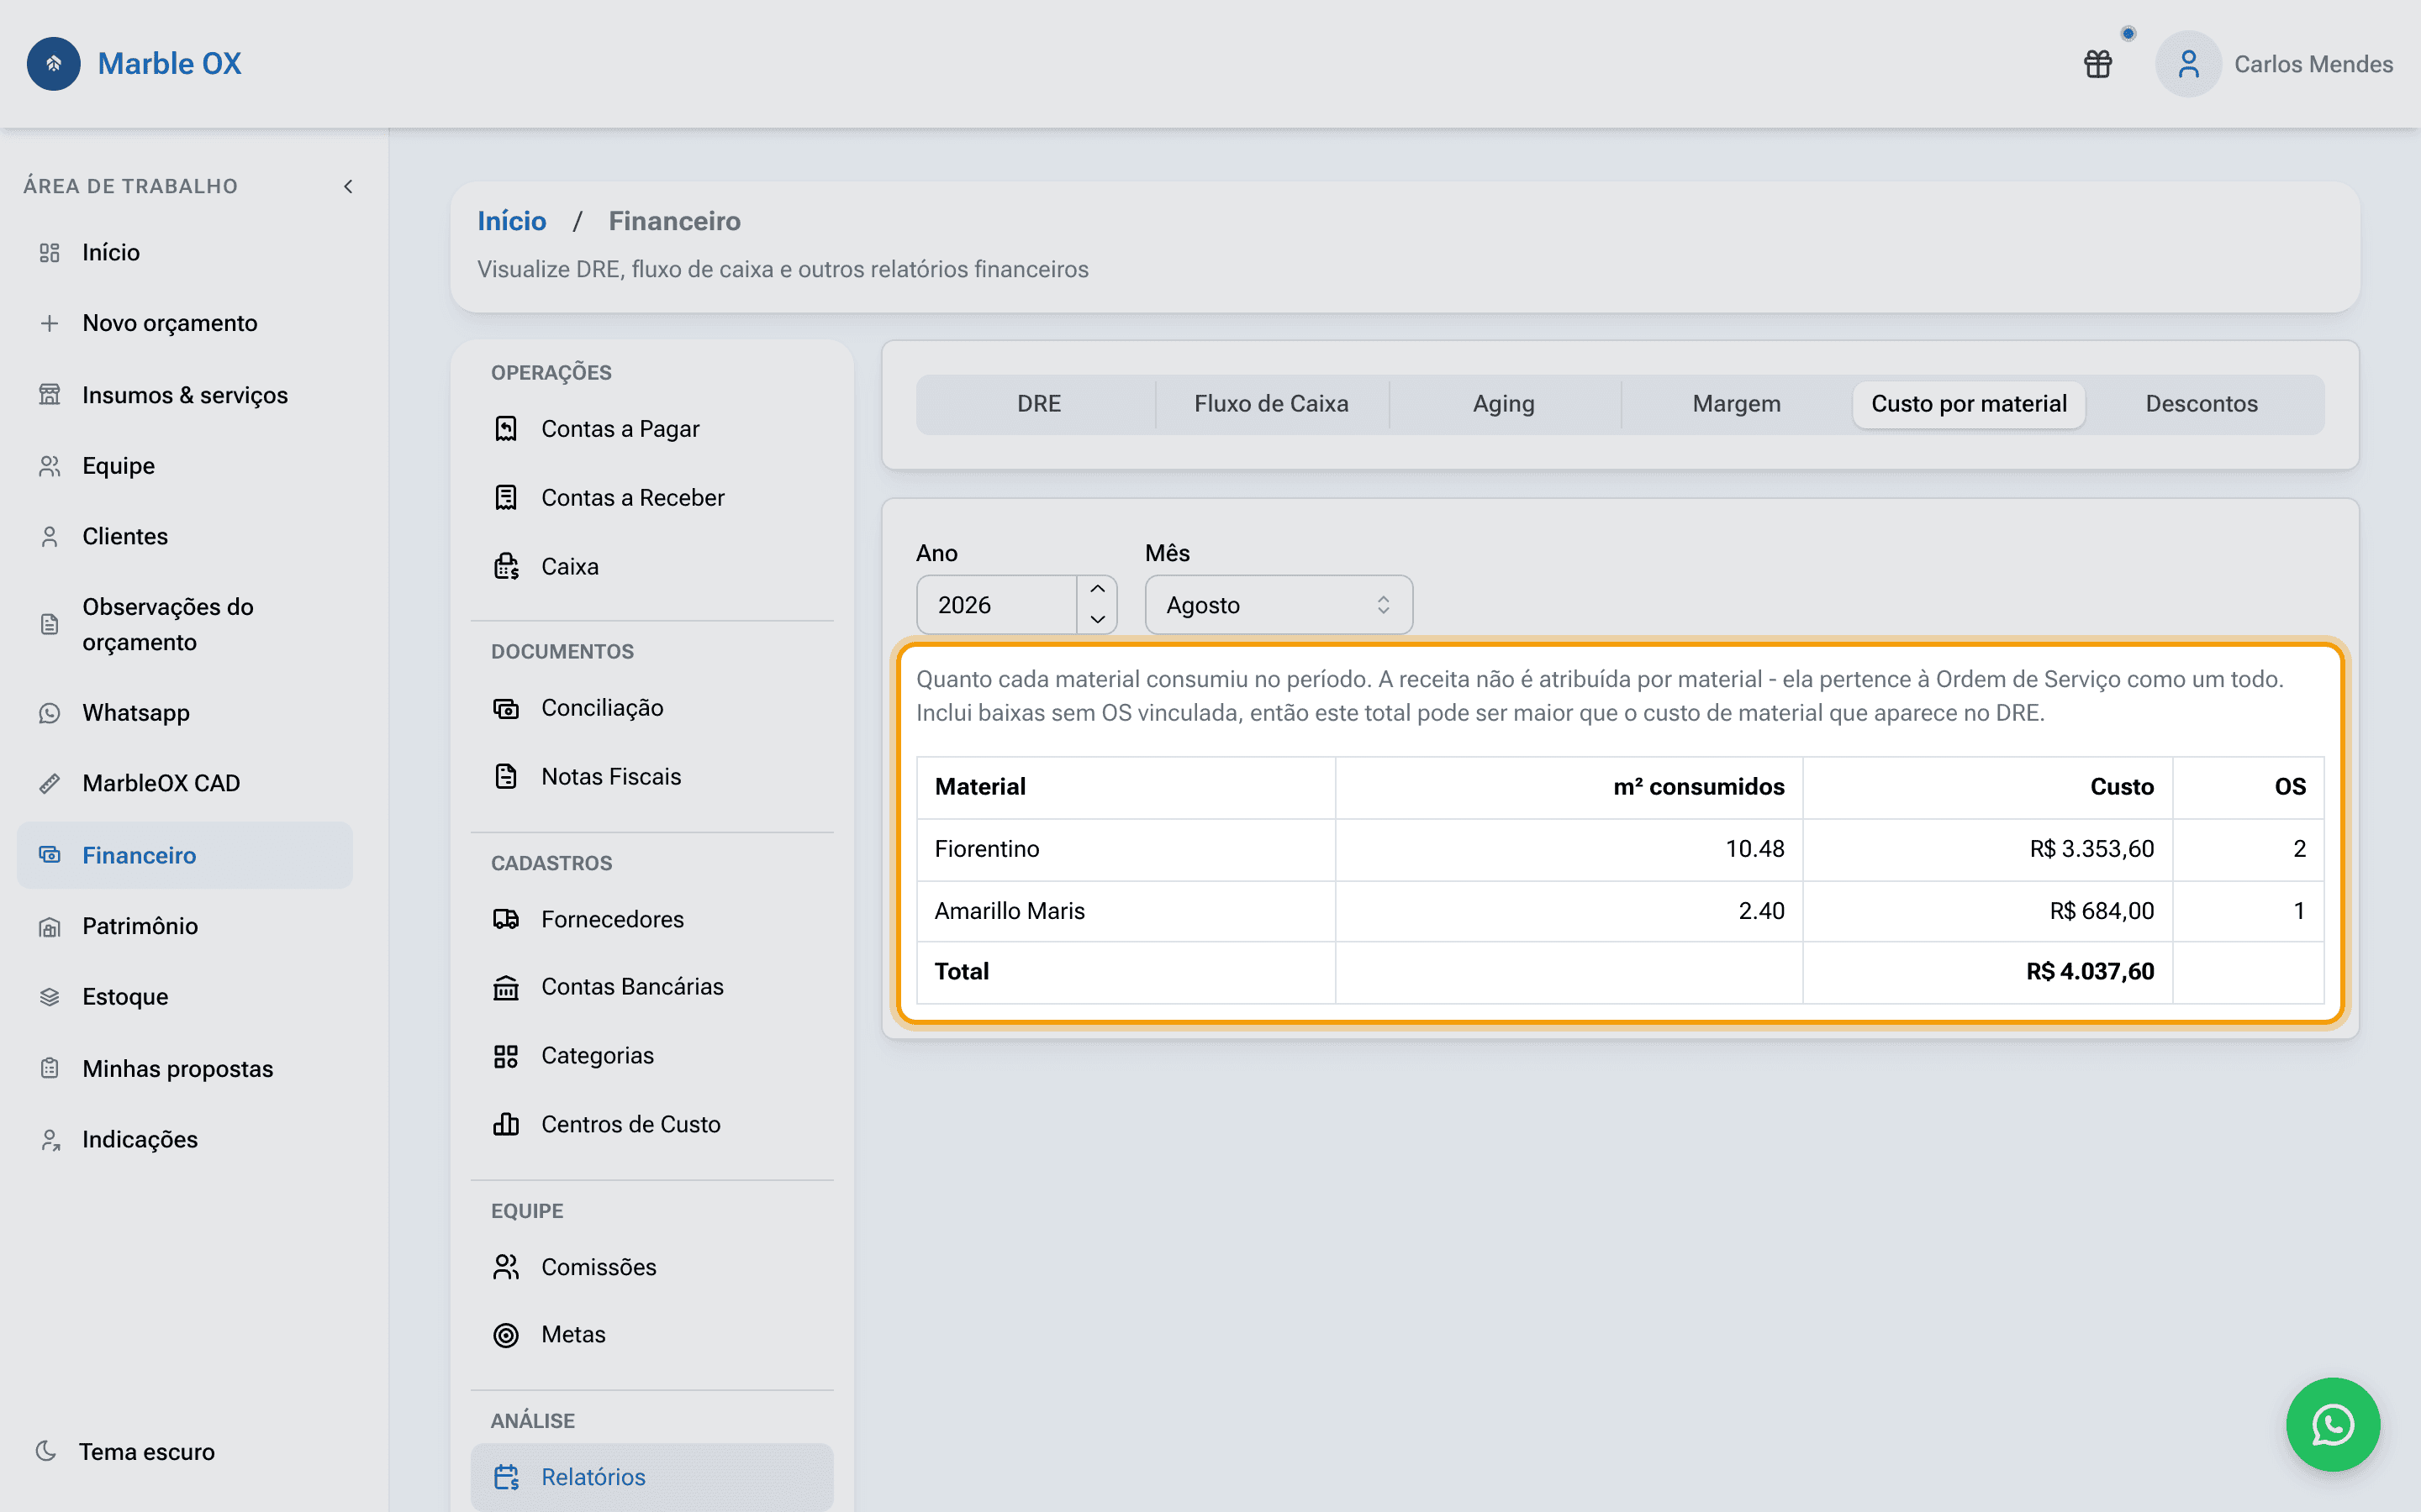Image resolution: width=2421 pixels, height=1512 pixels.
Task: Click the Contas a Pagar receipt icon
Action: (506, 429)
